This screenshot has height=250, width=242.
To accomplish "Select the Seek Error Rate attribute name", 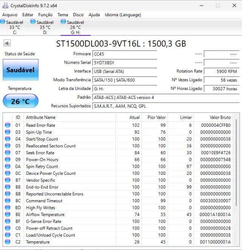I will point(40,153).
